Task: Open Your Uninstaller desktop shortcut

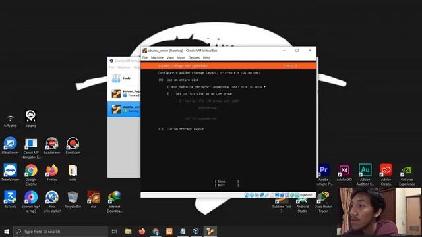Action: 51,201
